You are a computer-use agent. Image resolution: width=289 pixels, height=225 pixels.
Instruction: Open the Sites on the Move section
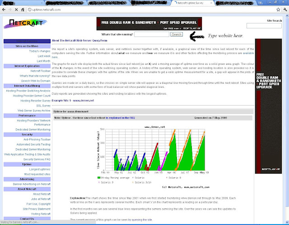click(x=27, y=46)
